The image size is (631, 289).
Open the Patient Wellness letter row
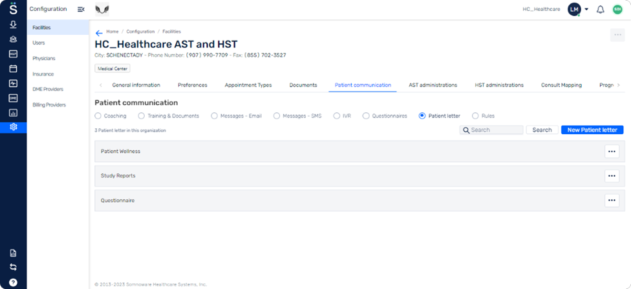tap(359, 152)
